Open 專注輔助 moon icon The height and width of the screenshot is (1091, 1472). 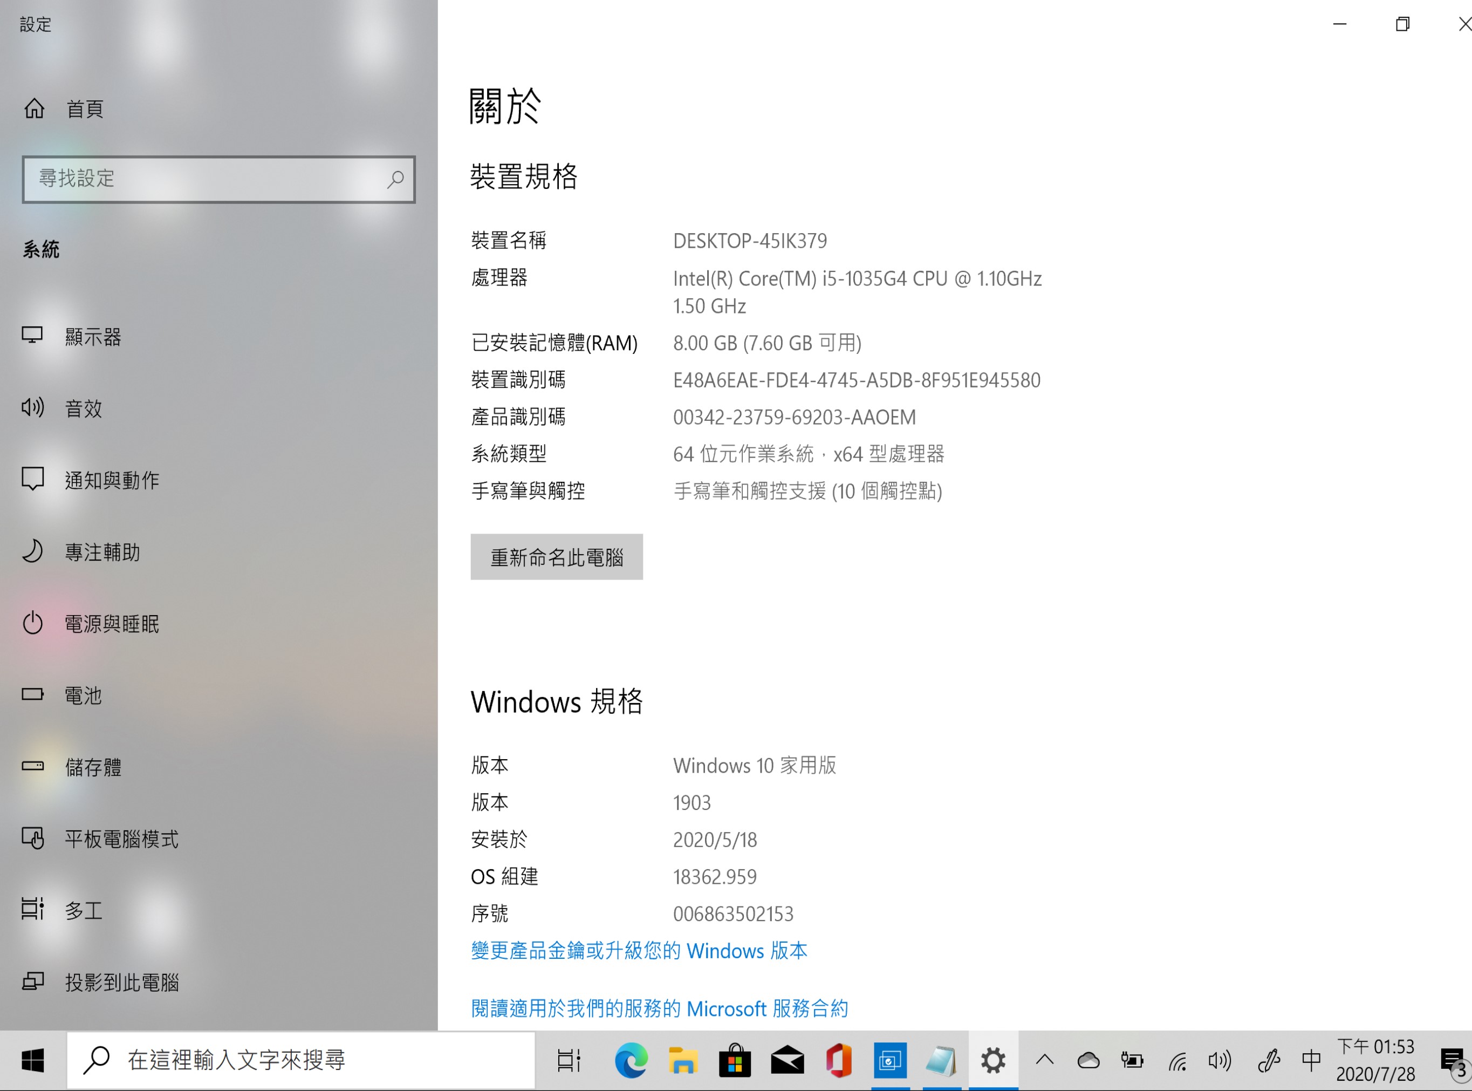(32, 551)
